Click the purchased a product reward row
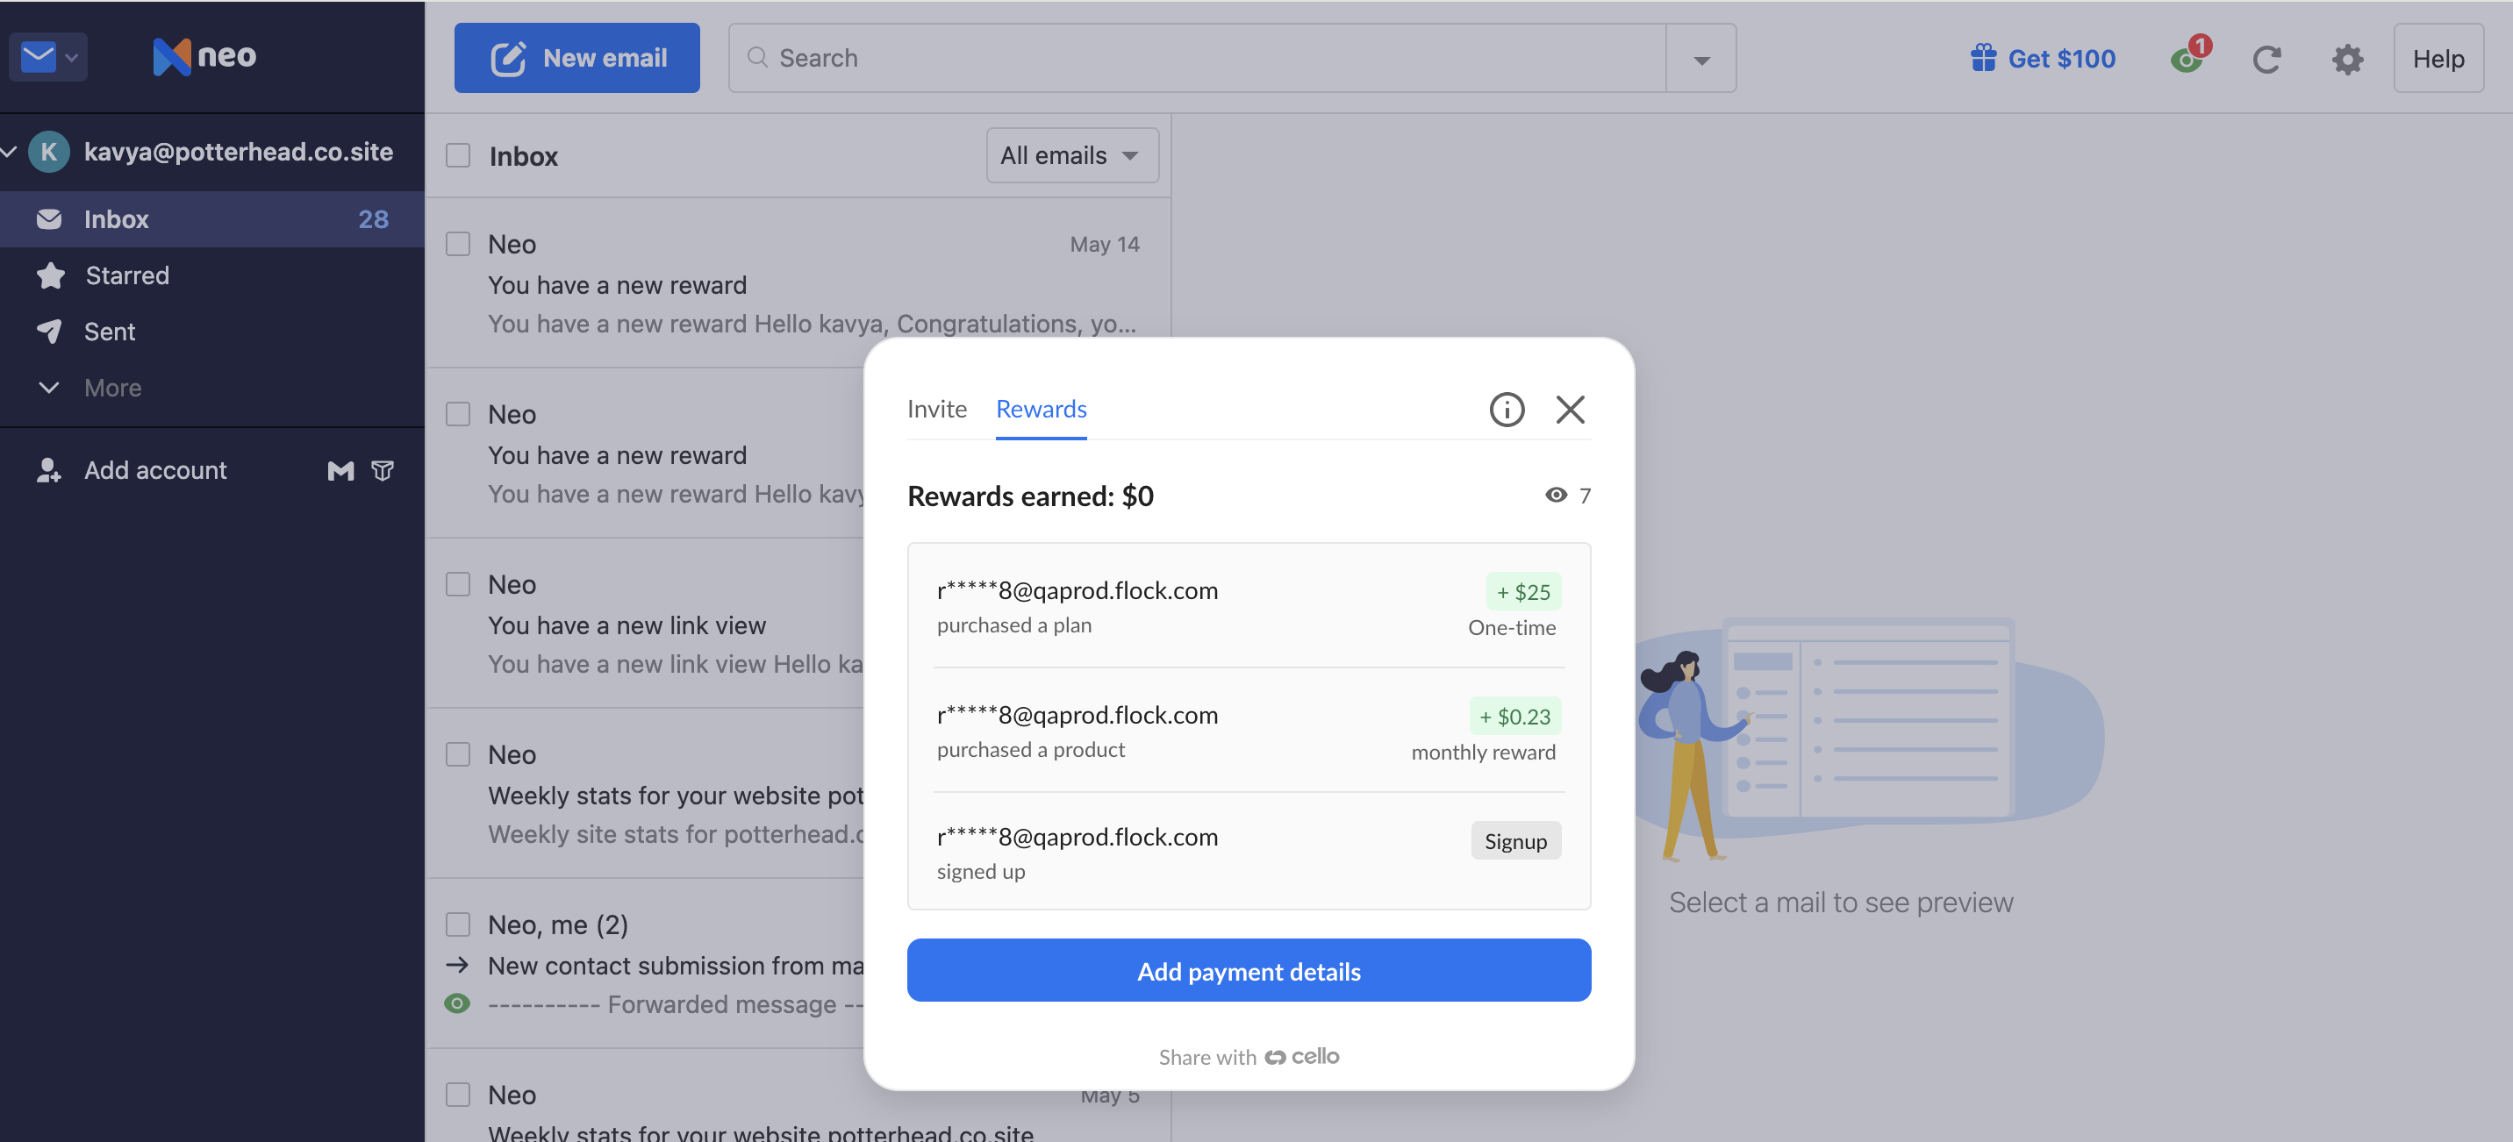Screen dimensions: 2513x1142 pos(1249,731)
